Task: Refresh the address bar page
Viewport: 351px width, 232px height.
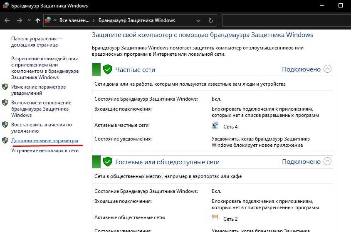Action: 211,20
